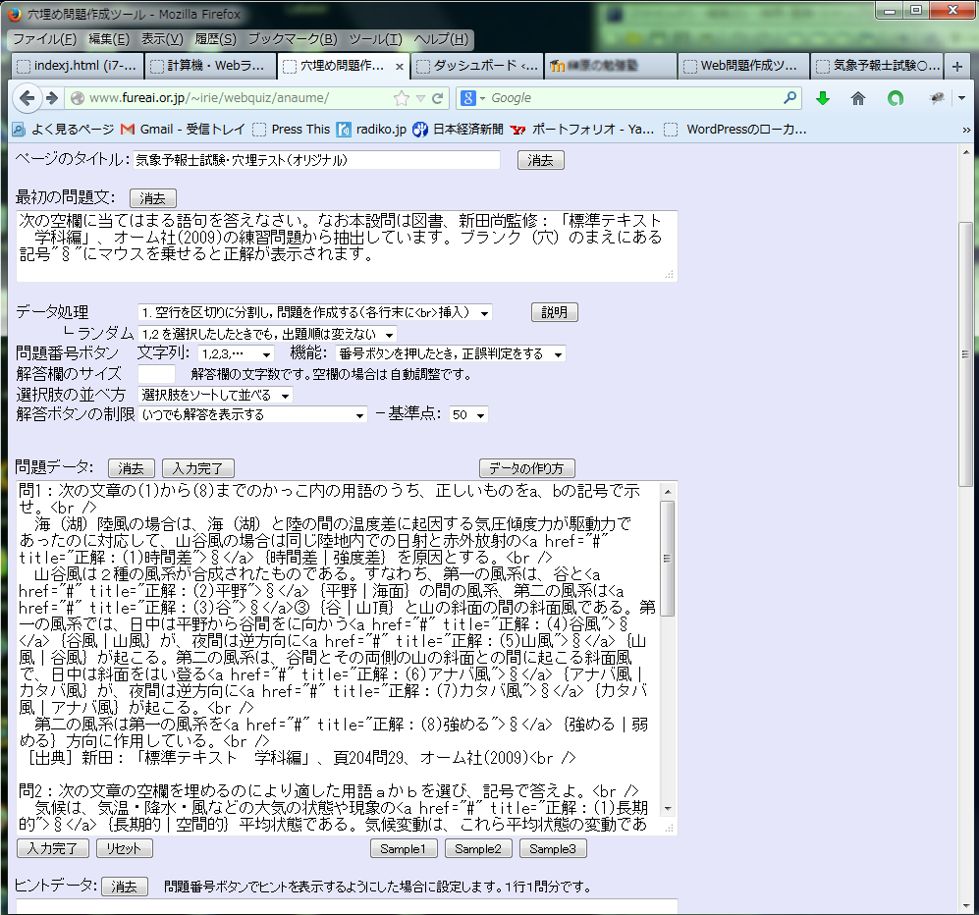Open WordPressのローカ bookmark
Image resolution: width=979 pixels, height=915 pixels.
pyautogui.click(x=735, y=130)
